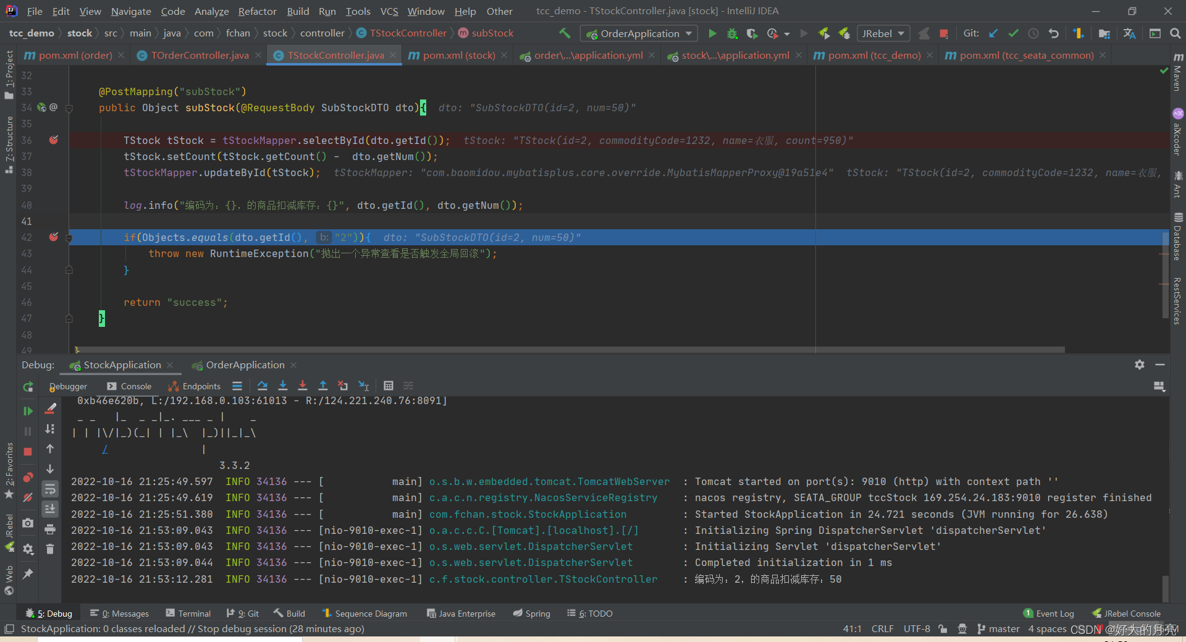Click the Pin Tab pushpin icon
The height and width of the screenshot is (642, 1186).
coord(28,574)
